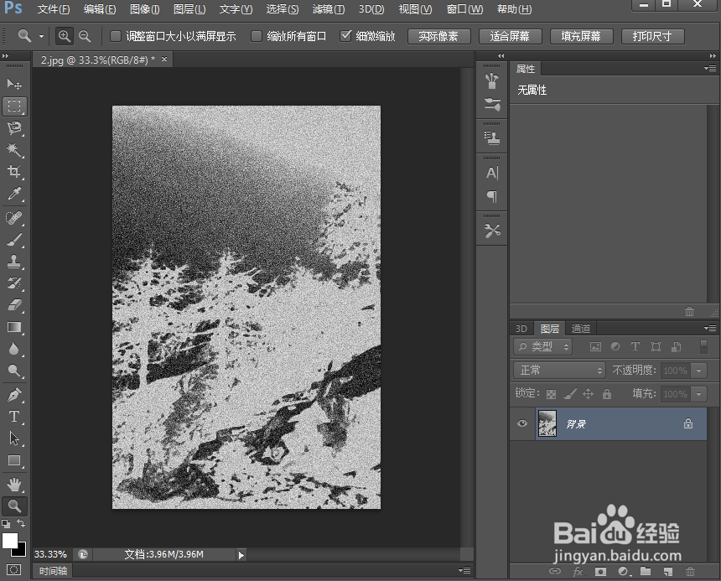Viewport: 721px width, 581px height.
Task: Select the Blur tool
Action: [x=14, y=349]
